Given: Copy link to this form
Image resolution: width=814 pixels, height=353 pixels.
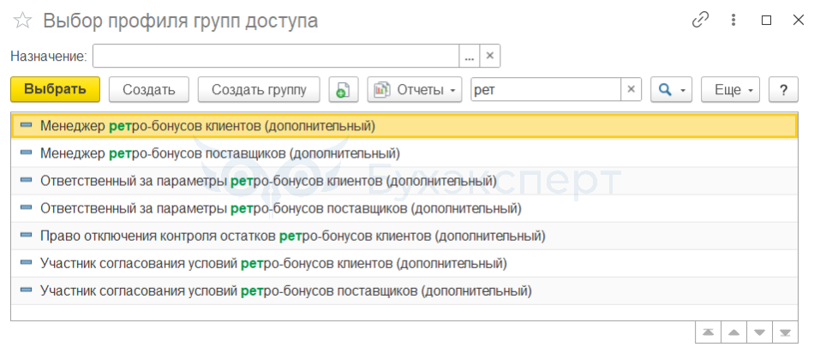Looking at the screenshot, I should [701, 20].
